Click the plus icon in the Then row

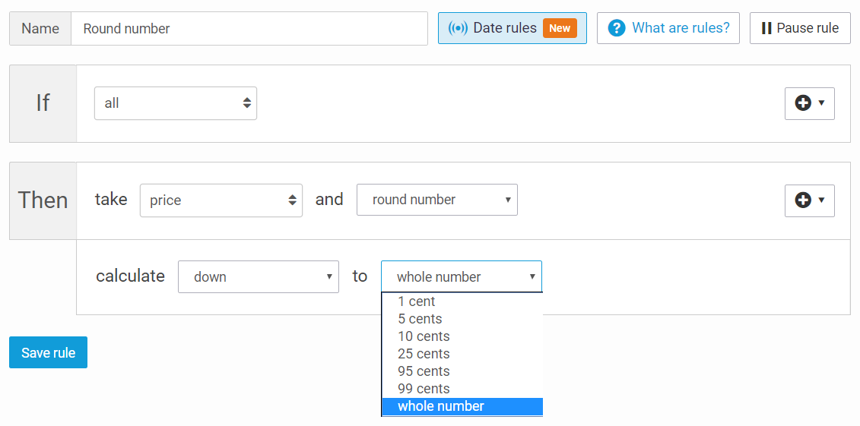click(x=803, y=200)
